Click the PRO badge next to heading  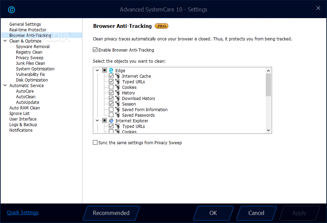pyautogui.click(x=162, y=26)
